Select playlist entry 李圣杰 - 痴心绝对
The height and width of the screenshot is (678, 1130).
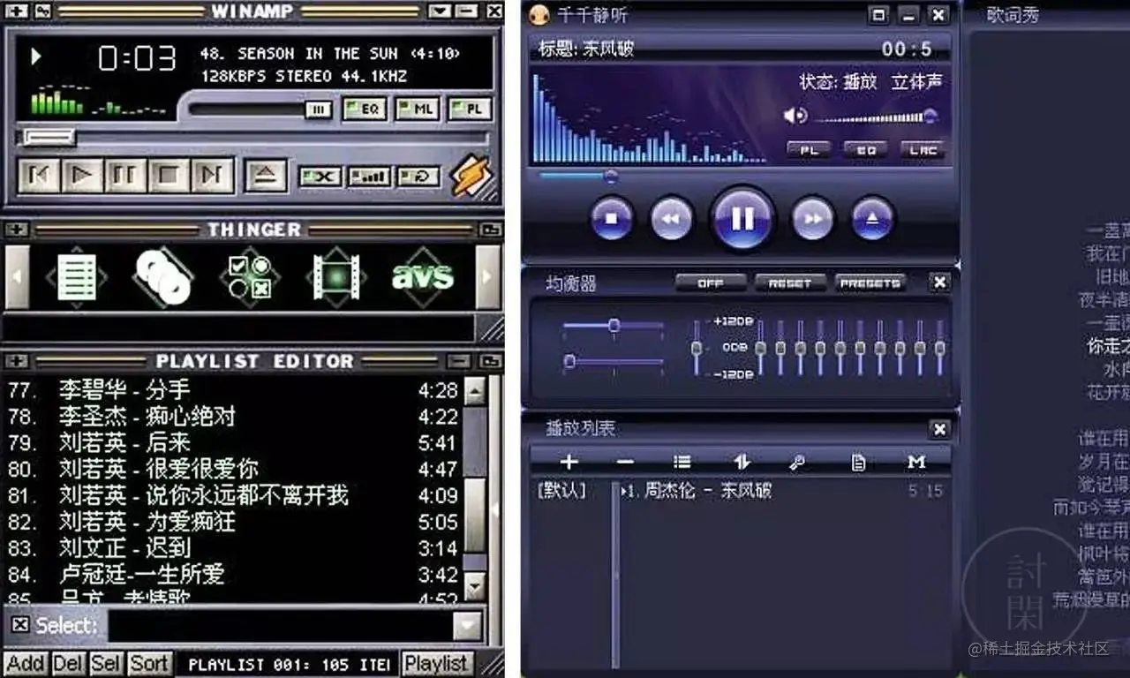pyautogui.click(x=232, y=416)
